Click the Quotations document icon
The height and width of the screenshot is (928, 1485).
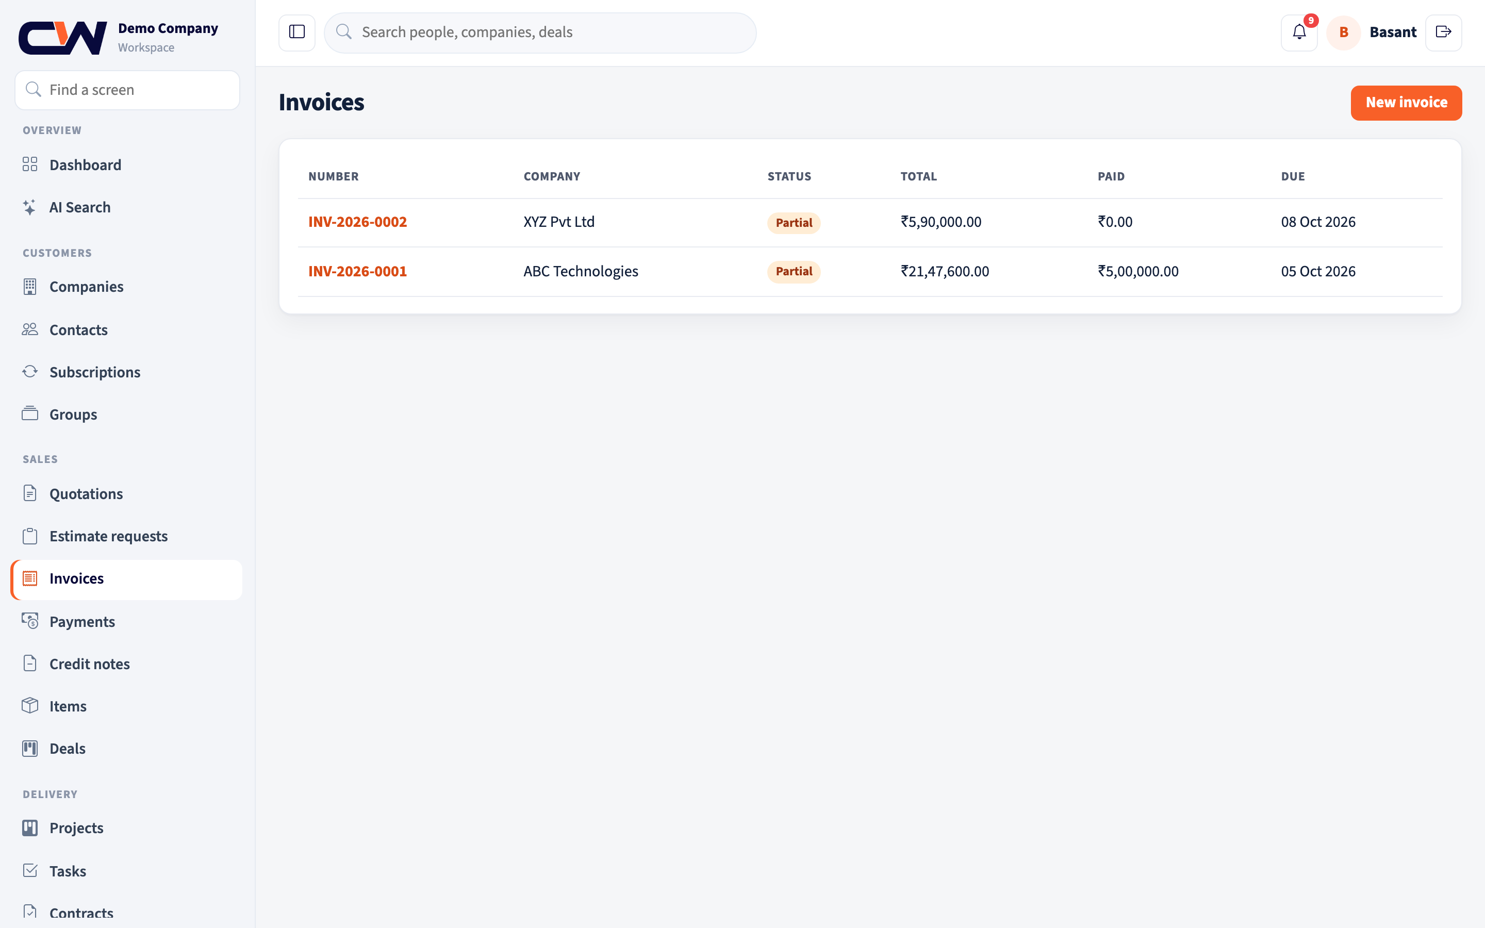click(30, 493)
